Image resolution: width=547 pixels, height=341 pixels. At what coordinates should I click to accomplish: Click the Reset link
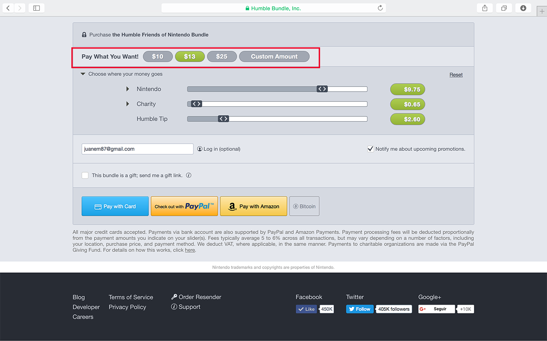[x=456, y=75]
